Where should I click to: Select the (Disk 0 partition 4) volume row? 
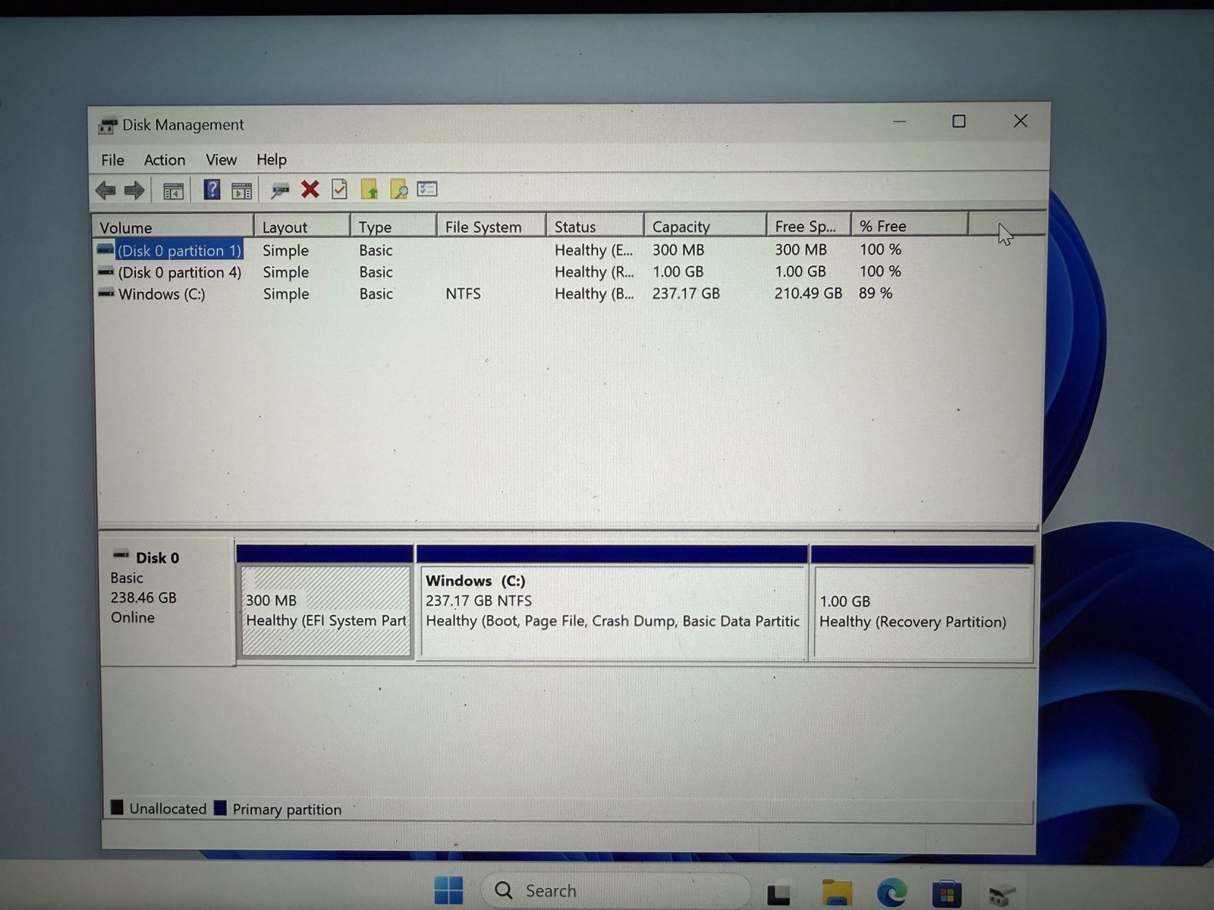coord(179,272)
